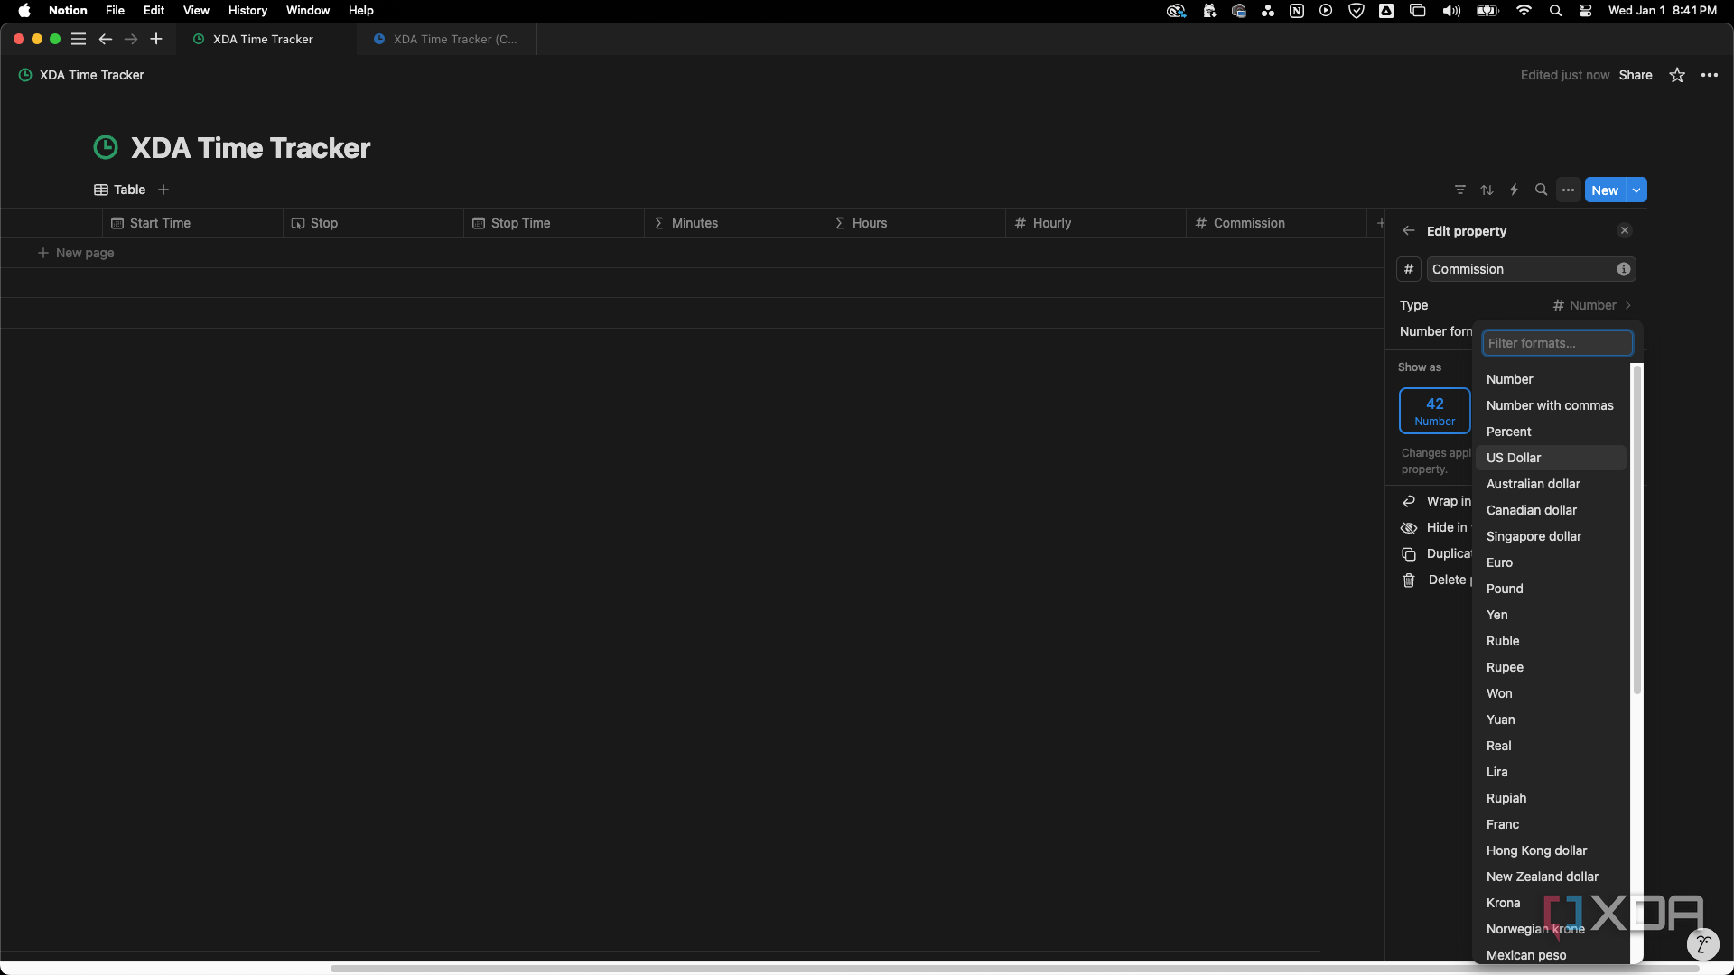Close the Edit property panel

coord(1625,230)
